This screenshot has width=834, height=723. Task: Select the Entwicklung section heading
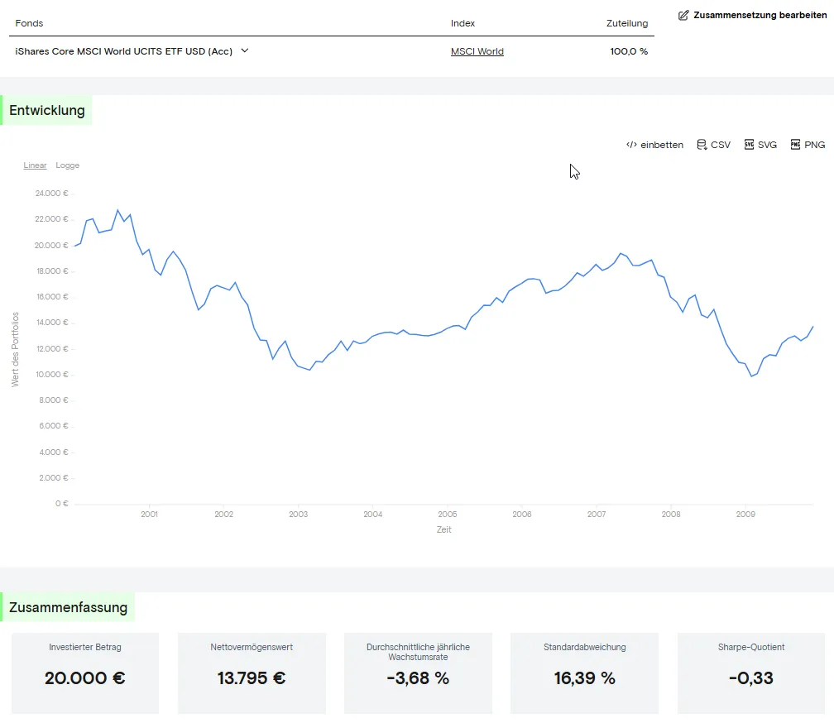tap(47, 111)
